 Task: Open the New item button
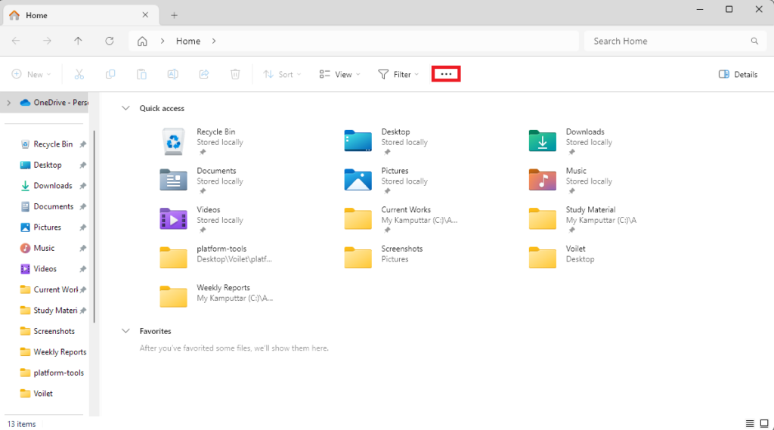coord(31,74)
